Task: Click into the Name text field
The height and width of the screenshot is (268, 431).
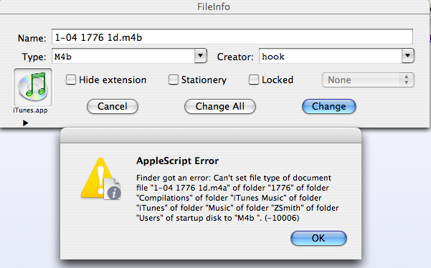Action: click(x=232, y=37)
